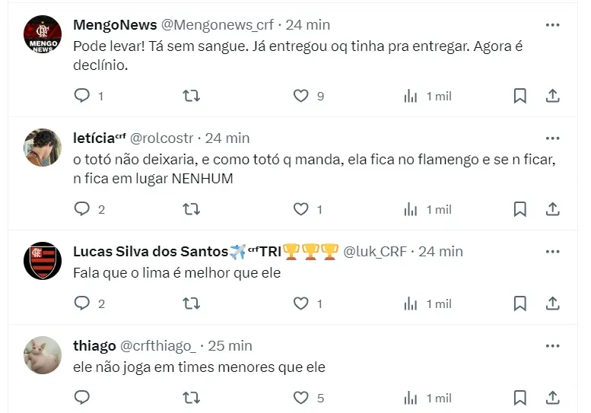Screen dimensions: 591x413
Task: Bookmark Lucas Silva dos Santos' tweet
Action: 520,303
